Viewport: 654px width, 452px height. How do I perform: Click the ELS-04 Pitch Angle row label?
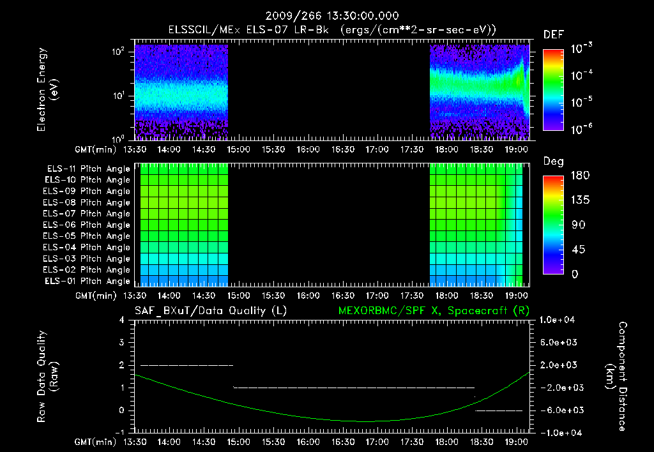pos(87,247)
